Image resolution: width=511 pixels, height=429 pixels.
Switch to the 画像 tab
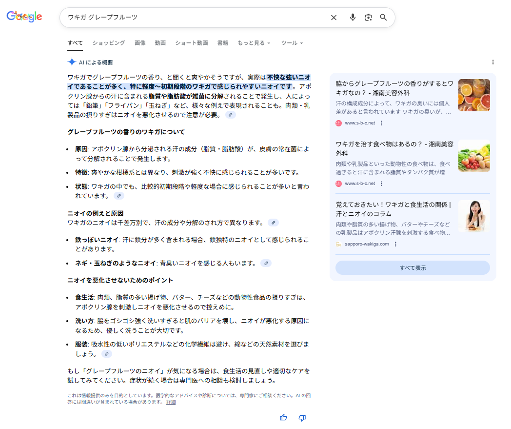click(x=140, y=43)
